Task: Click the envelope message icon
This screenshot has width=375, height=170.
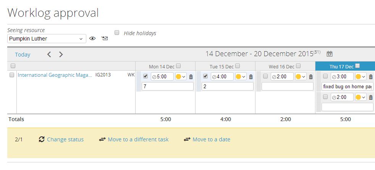Action: [x=105, y=38]
